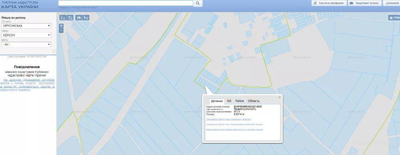Select the area measurement tool
Viewport: 400px width, 155px height.
click(x=70, y=18)
